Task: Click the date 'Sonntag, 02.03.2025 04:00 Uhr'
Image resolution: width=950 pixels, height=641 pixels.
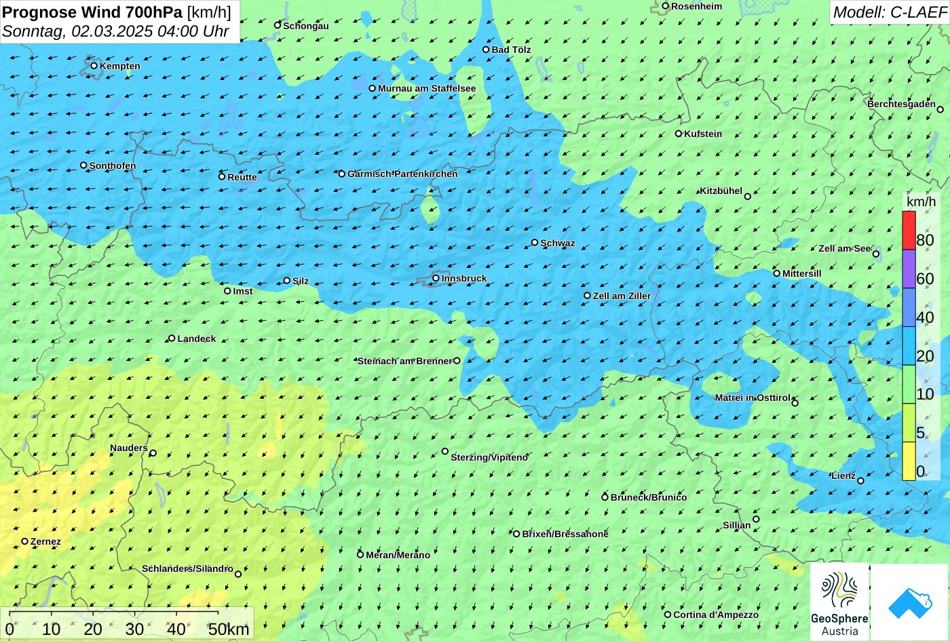Action: tap(115, 31)
